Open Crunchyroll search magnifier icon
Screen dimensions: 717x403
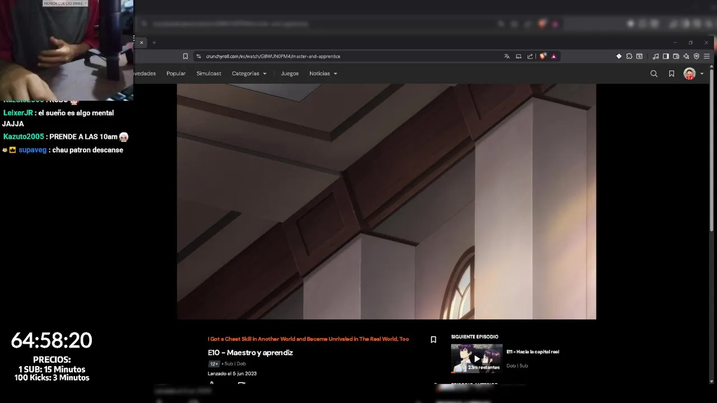[x=654, y=73]
